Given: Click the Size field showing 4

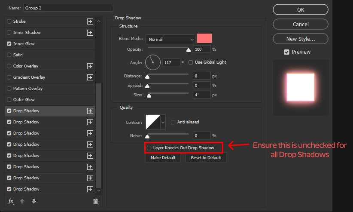Looking at the screenshot, I should (201, 95).
